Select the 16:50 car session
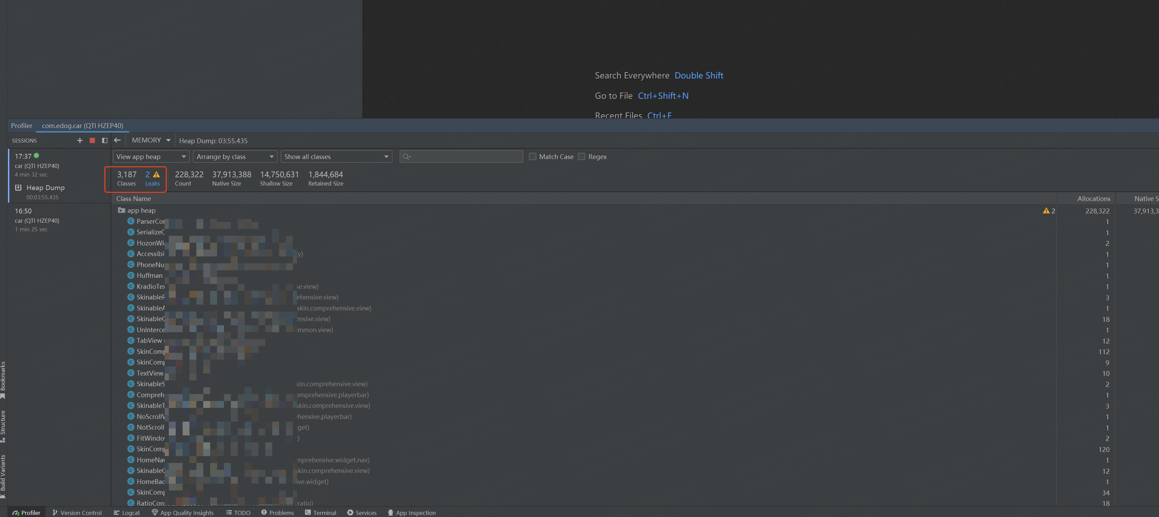 (59, 220)
